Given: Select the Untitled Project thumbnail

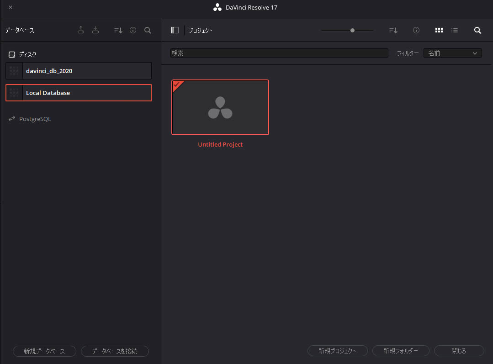Looking at the screenshot, I should coord(220,107).
